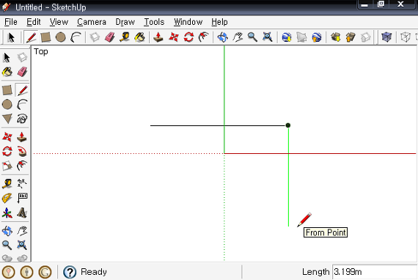Select the Move tool in the horizontal toolbar

(x=174, y=37)
